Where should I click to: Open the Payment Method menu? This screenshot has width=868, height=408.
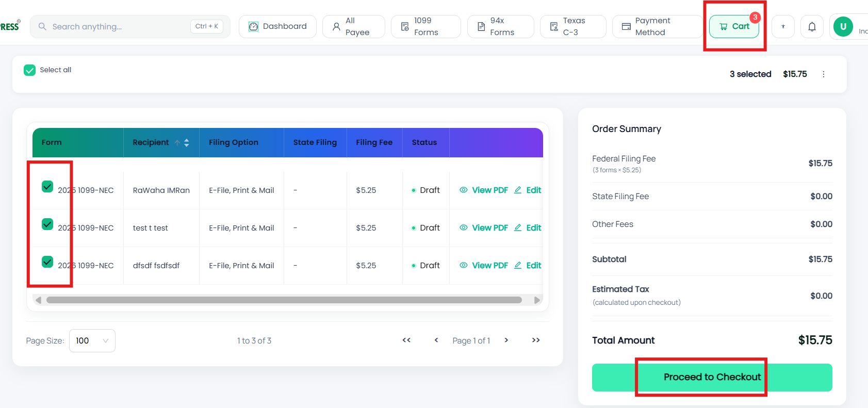point(657,26)
